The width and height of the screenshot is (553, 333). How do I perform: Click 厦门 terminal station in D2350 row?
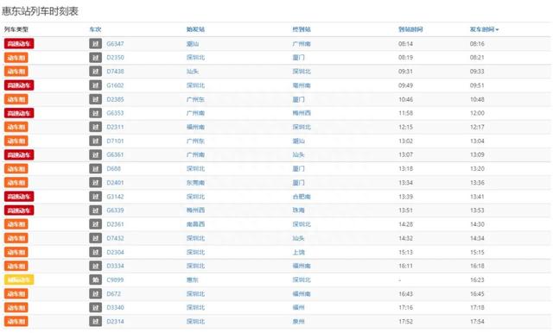pos(298,58)
